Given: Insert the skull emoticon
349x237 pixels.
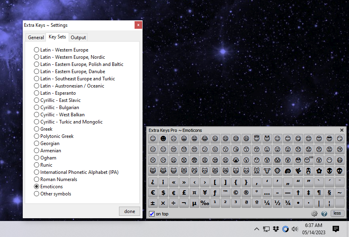Looking at the screenshot, I should pos(340,171).
